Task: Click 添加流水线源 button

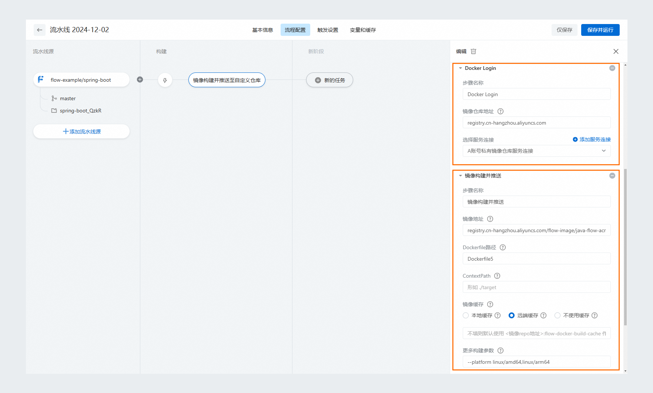Action: (81, 131)
